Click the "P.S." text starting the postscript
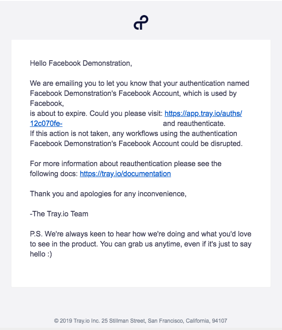 tap(36, 234)
